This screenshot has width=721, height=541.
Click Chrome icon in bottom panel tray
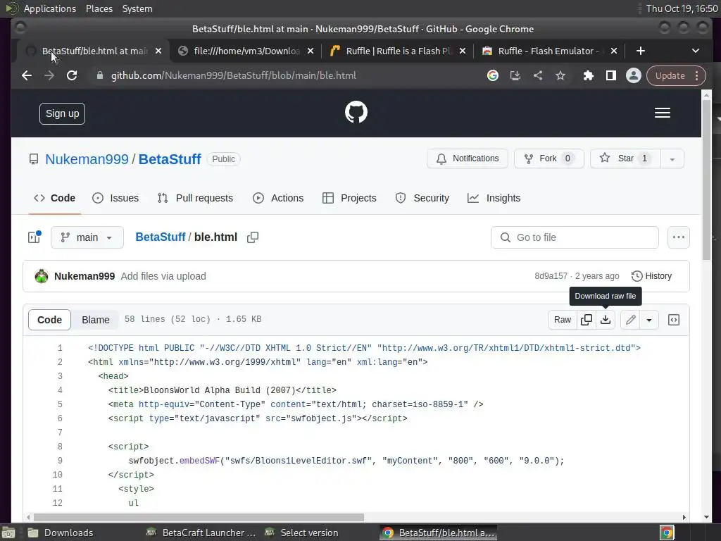(x=667, y=533)
